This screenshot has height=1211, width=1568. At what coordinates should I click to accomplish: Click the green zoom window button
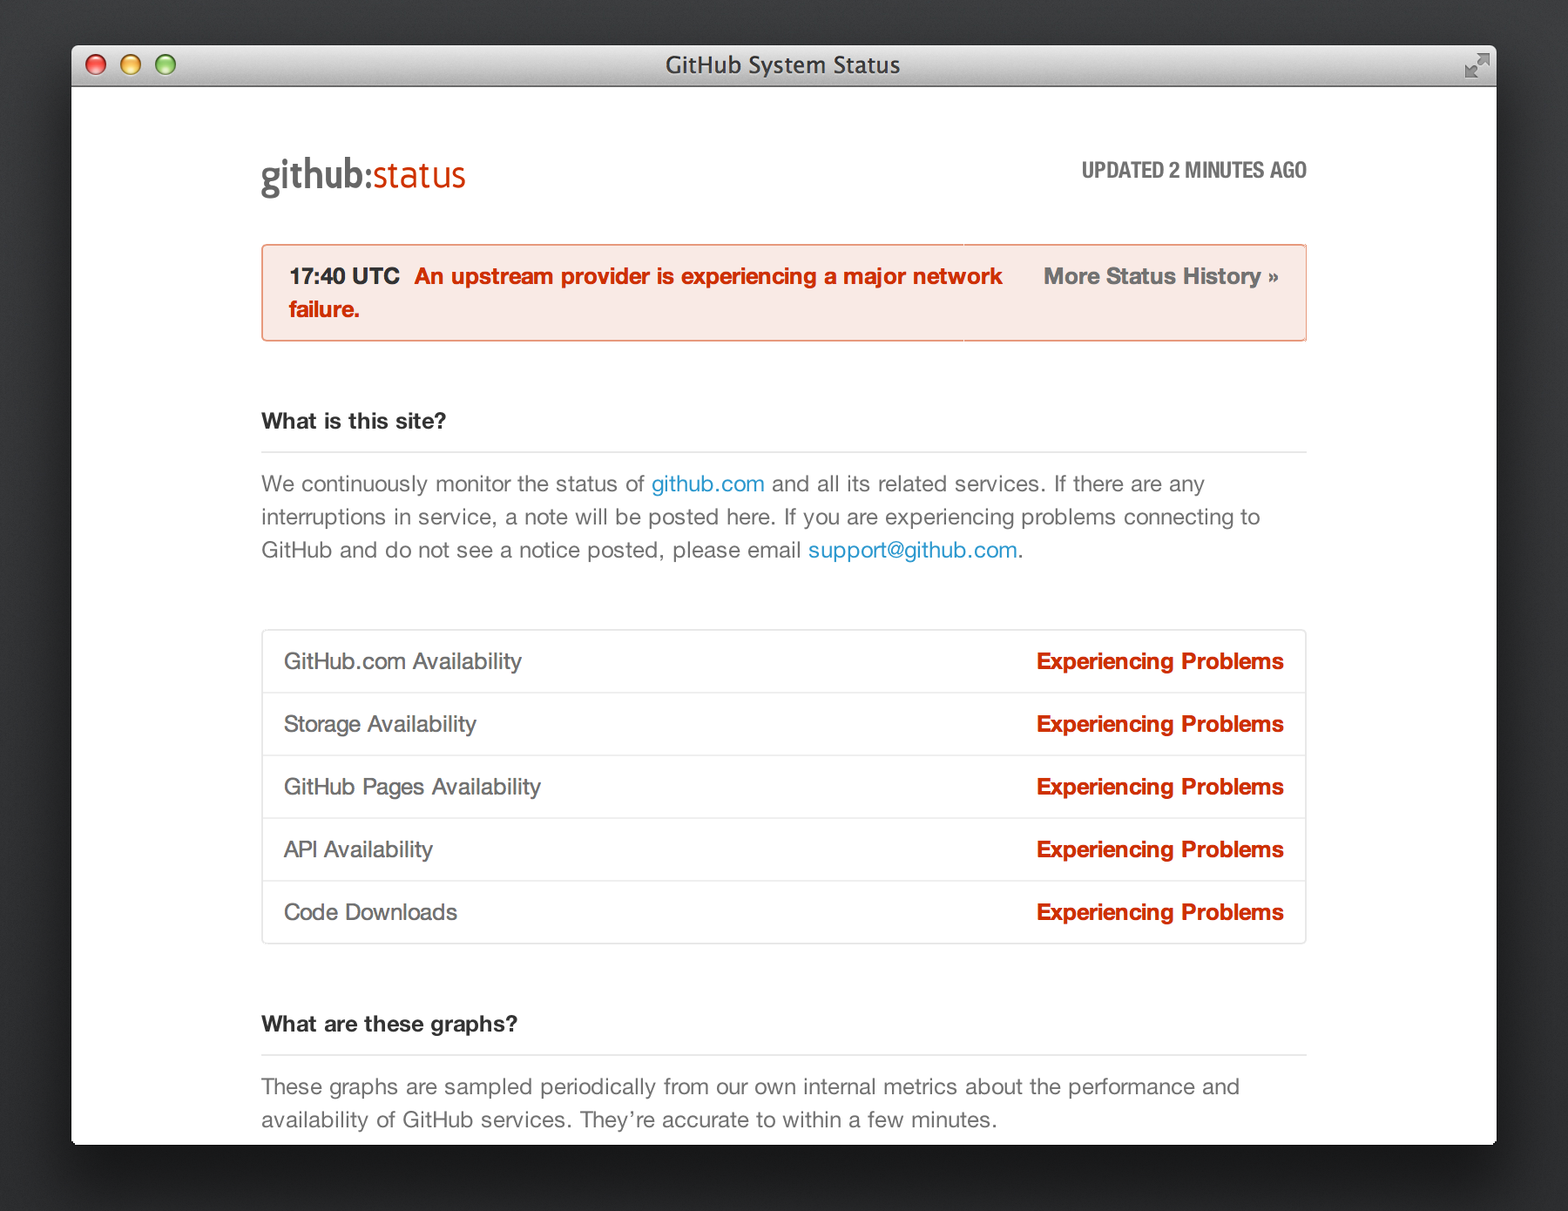pyautogui.click(x=166, y=64)
